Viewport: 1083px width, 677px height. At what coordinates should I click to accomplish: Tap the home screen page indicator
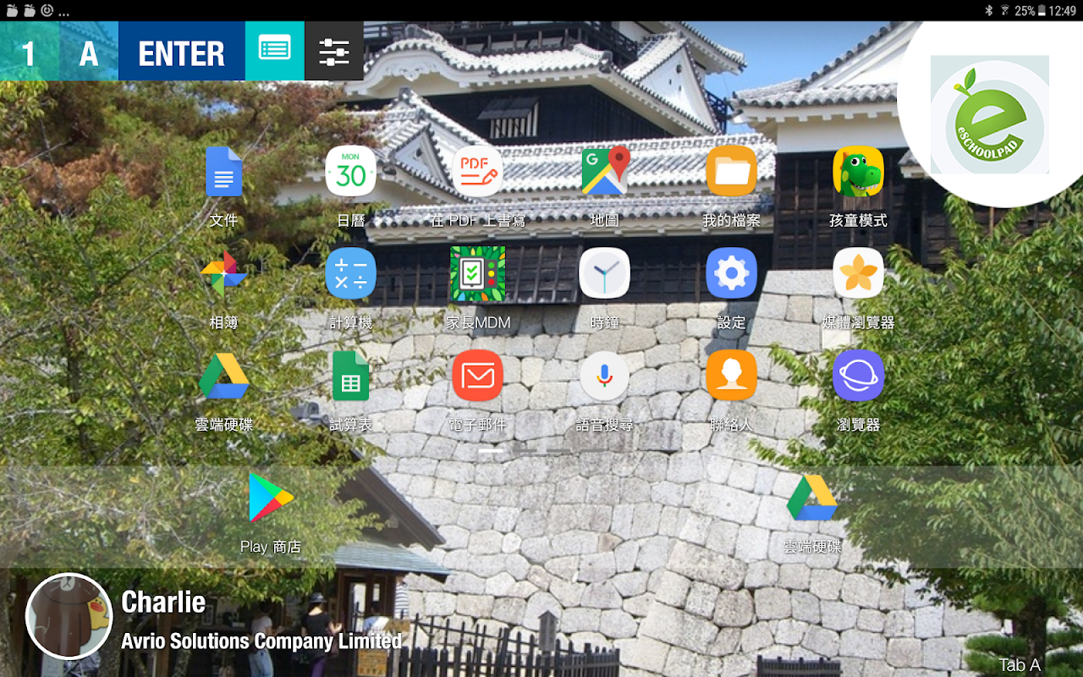click(x=541, y=451)
